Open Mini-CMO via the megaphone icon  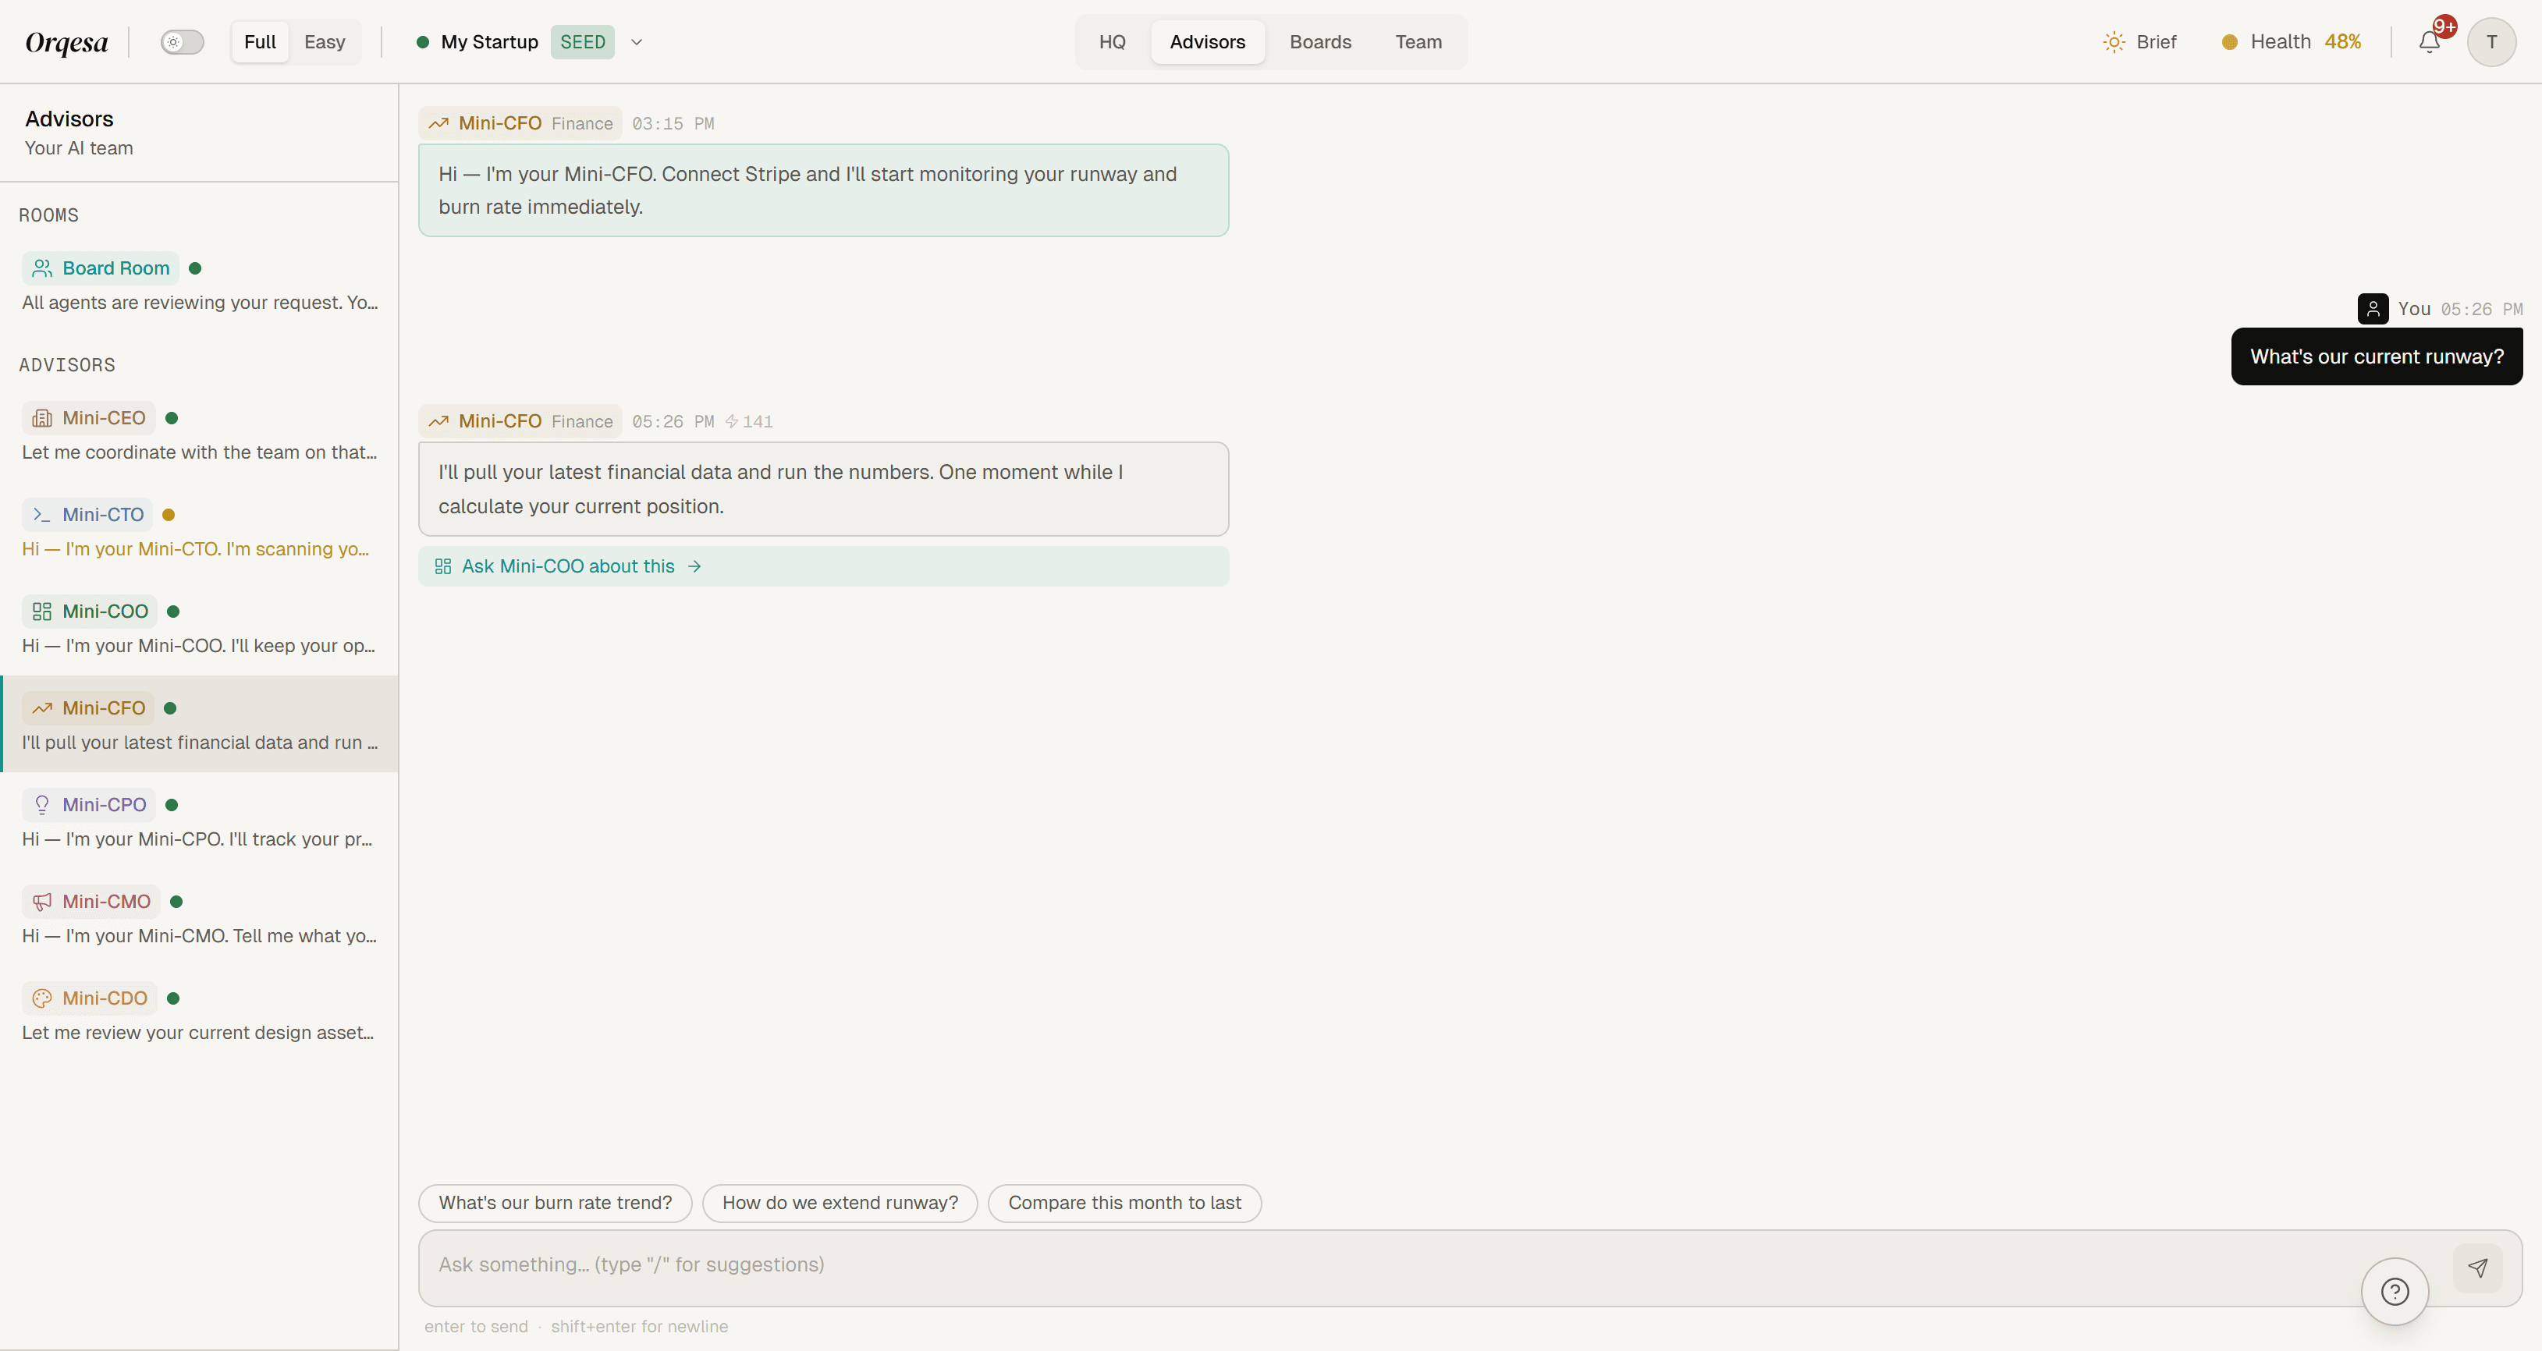coord(41,901)
